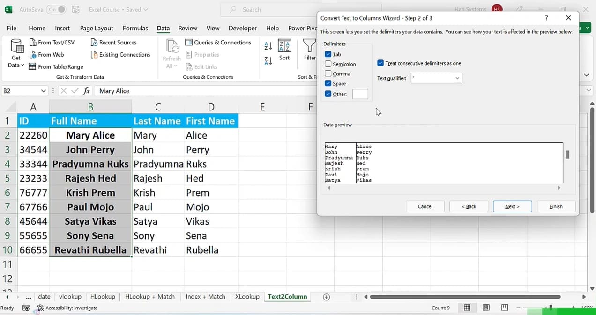Open the Developer ribbon tab
Screen dimensions: 596x315
click(243, 28)
